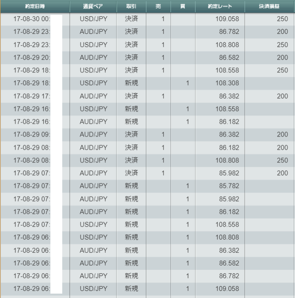Click the 通貨ペア column header
The width and height of the screenshot is (295, 298).
(x=93, y=7)
